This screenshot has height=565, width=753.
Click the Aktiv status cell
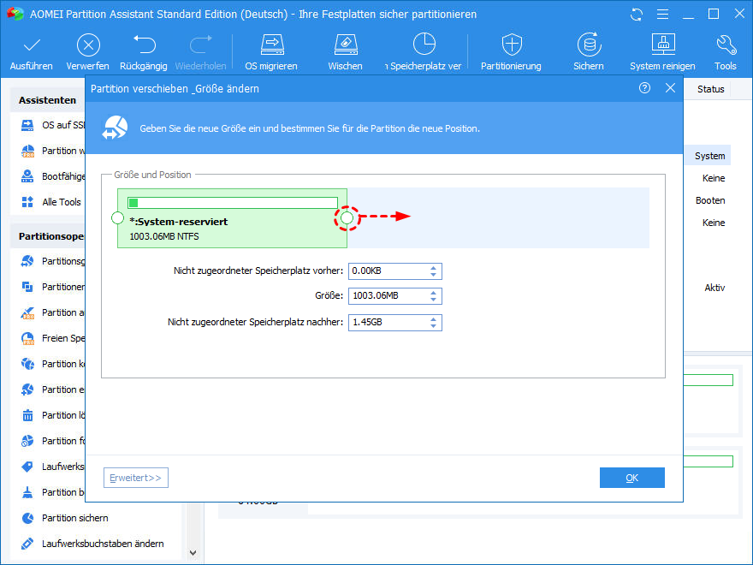click(x=714, y=288)
